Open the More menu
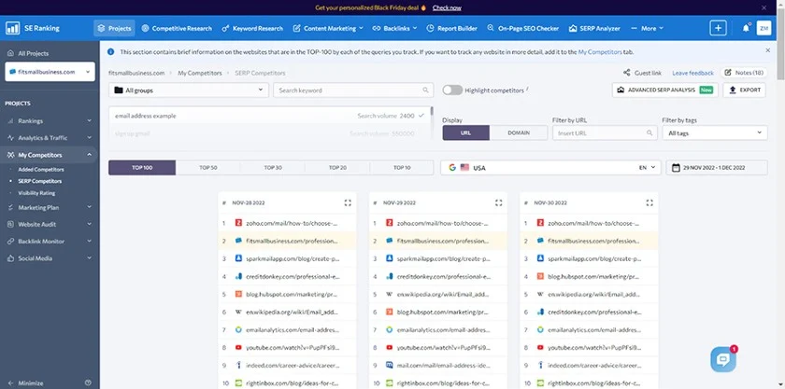785x389 pixels. (x=648, y=29)
